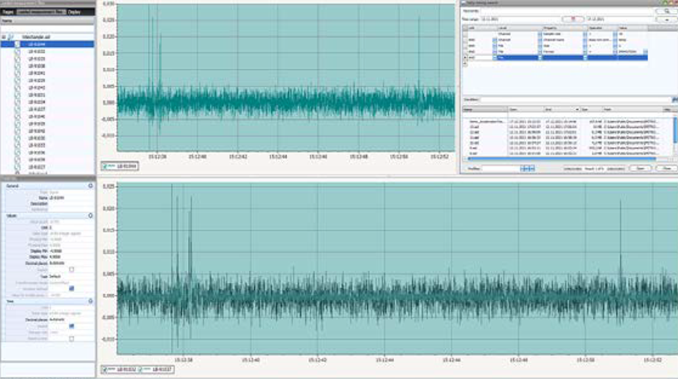This screenshot has width=678, height=379.
Task: Click the Condition field in the search window
Action: point(575,99)
